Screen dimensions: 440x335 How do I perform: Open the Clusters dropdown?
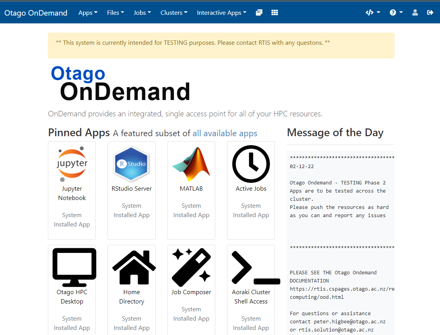pos(174,12)
